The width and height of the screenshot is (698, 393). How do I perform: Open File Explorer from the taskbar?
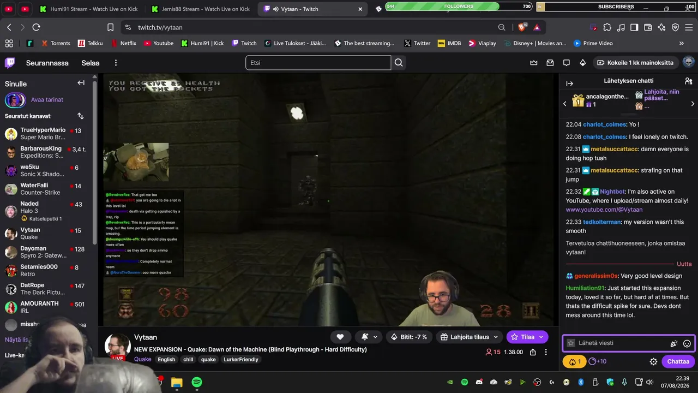pos(177,382)
